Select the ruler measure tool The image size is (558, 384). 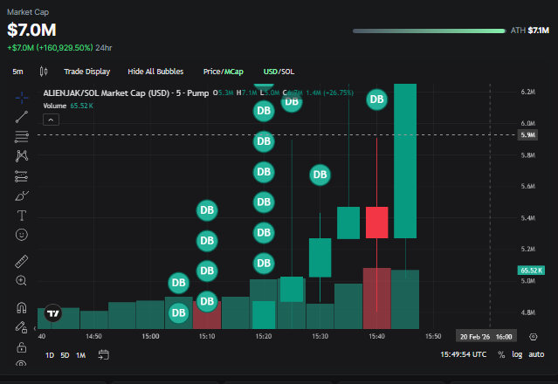tap(21, 261)
